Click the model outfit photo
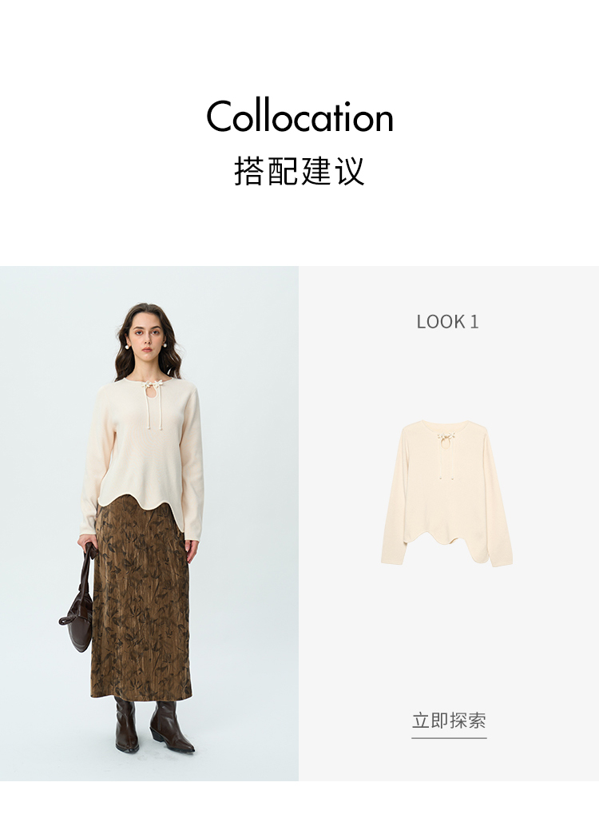The height and width of the screenshot is (818, 599). click(149, 523)
